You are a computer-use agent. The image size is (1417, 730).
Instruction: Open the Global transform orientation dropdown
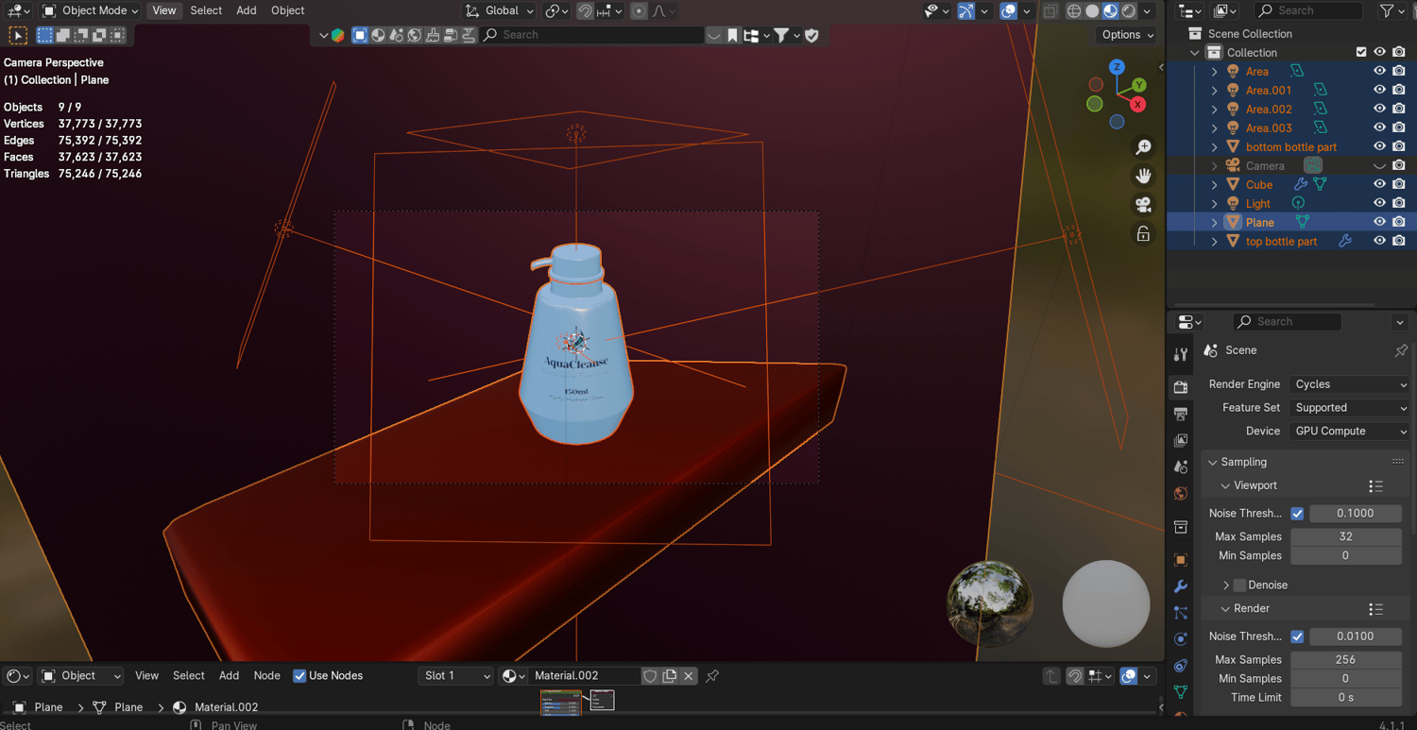pyautogui.click(x=499, y=11)
